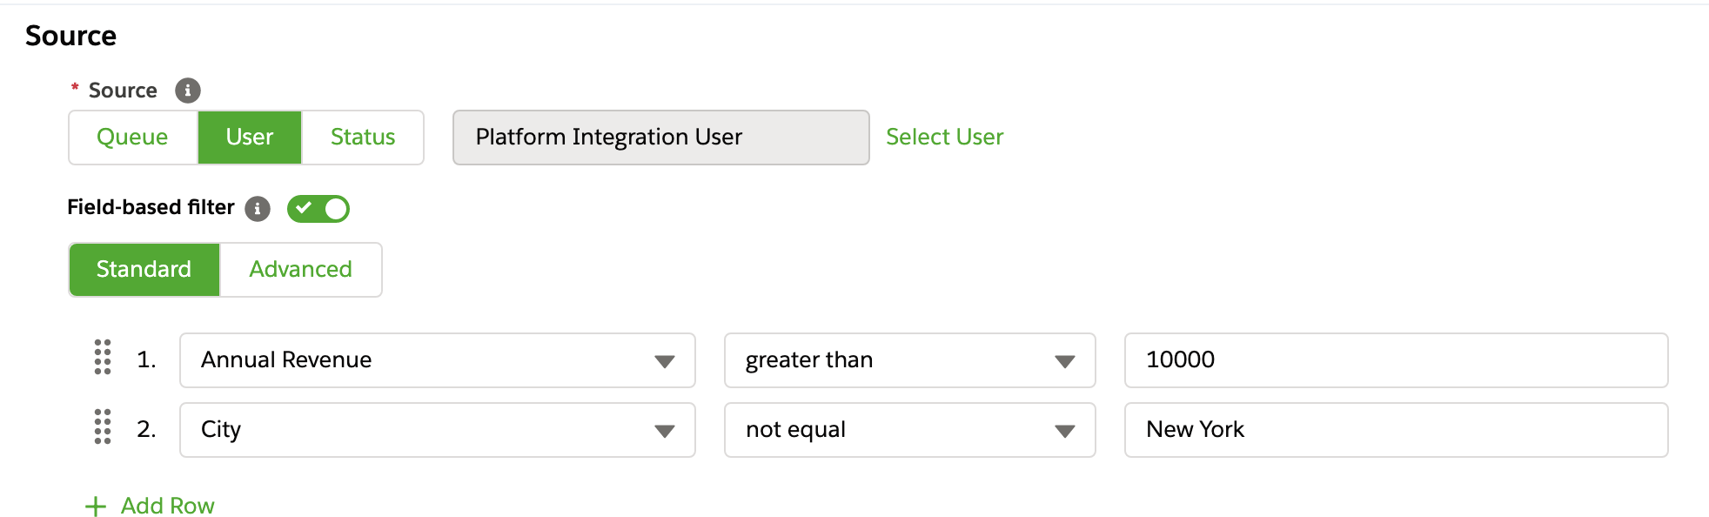Switch to the Standard filter tab
The height and width of the screenshot is (517, 1709).
coord(144,270)
